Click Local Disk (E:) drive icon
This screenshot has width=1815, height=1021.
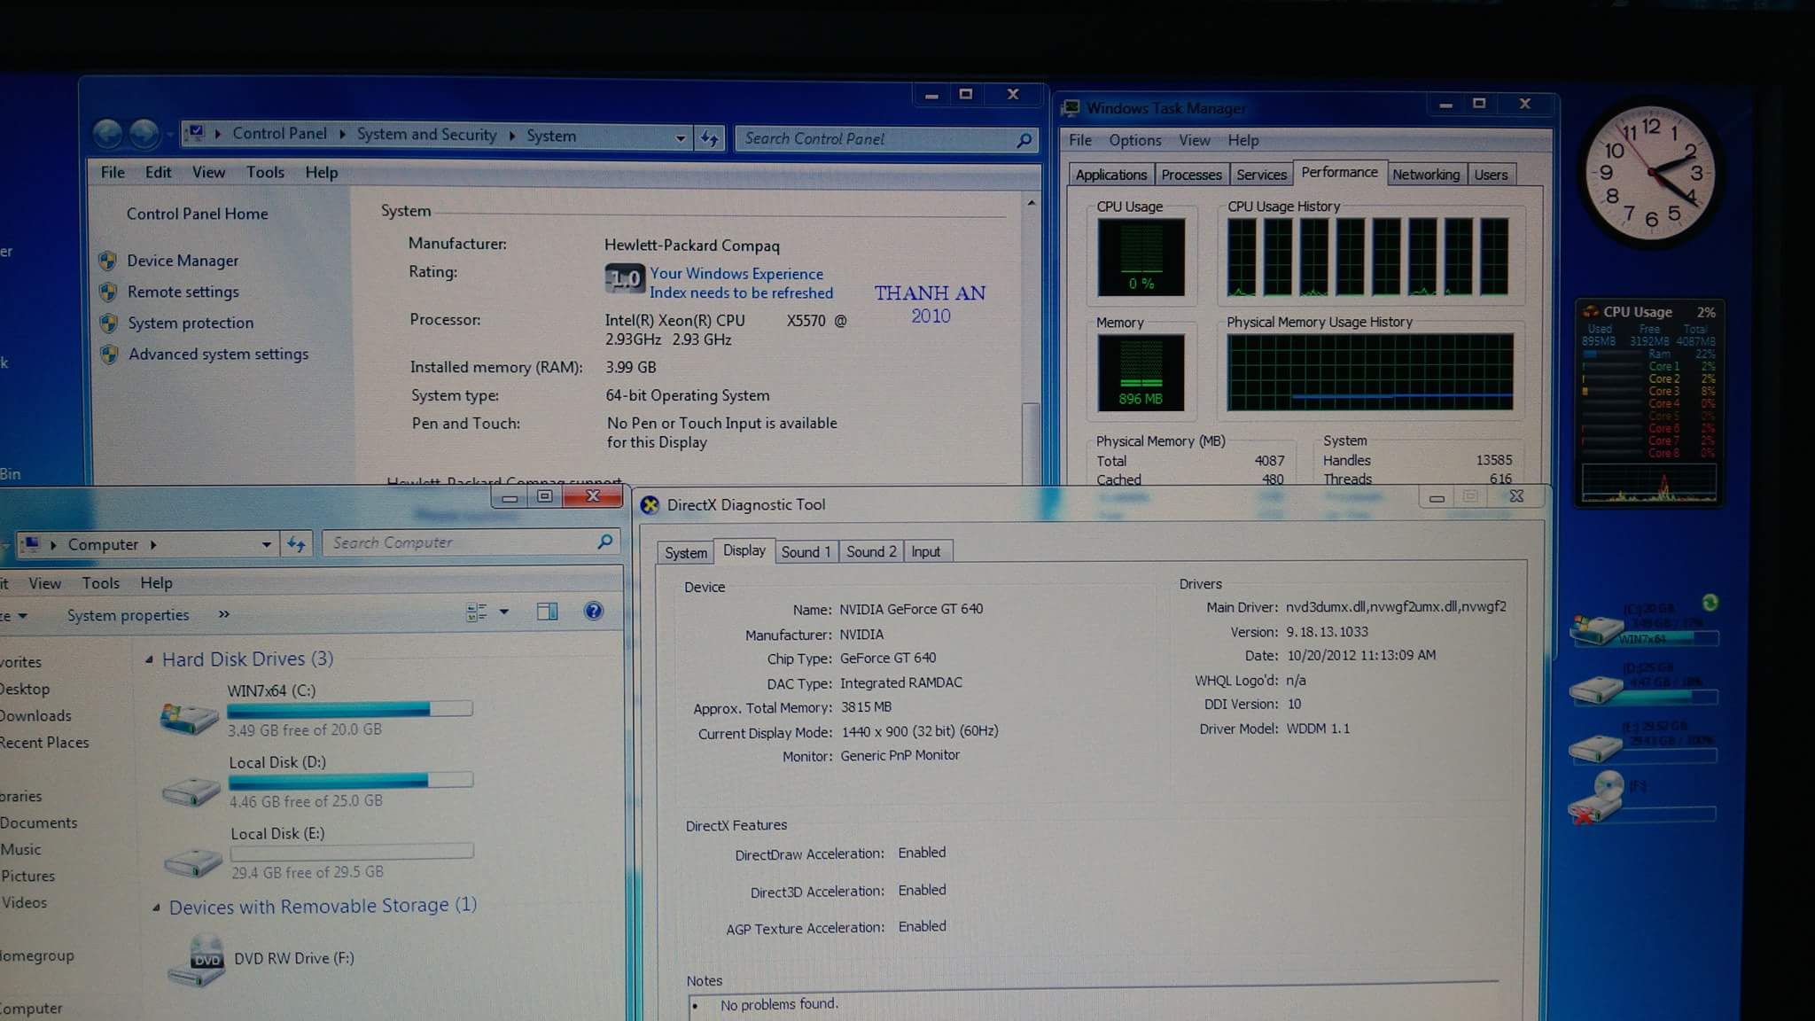coord(192,861)
